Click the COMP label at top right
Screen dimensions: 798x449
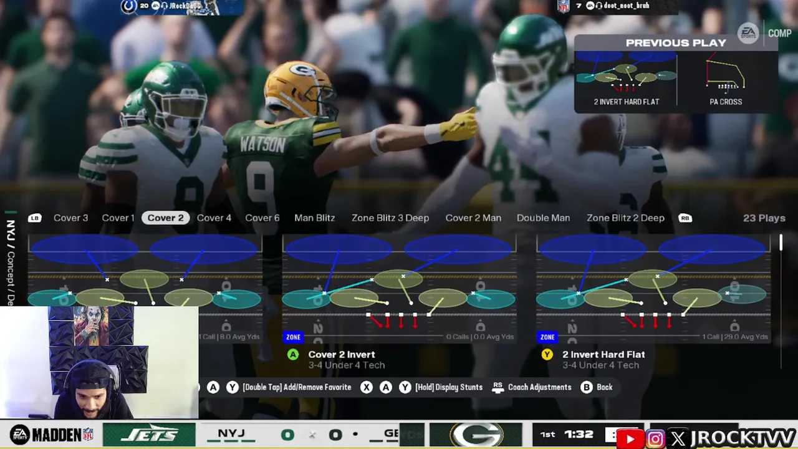(780, 34)
